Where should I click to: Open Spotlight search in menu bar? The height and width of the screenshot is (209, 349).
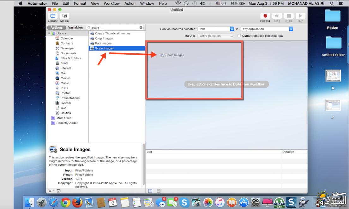point(332,3)
